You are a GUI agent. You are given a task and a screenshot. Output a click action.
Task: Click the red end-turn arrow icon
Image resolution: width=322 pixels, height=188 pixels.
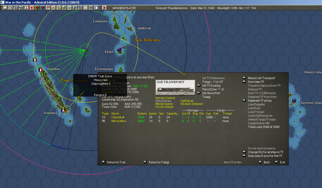105,8
